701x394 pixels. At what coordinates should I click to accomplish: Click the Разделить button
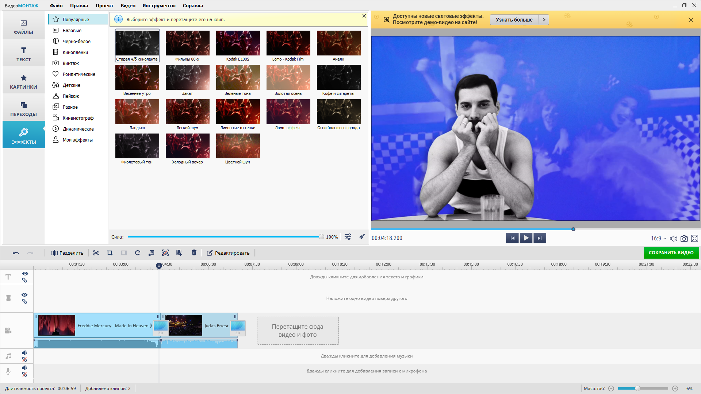point(67,253)
